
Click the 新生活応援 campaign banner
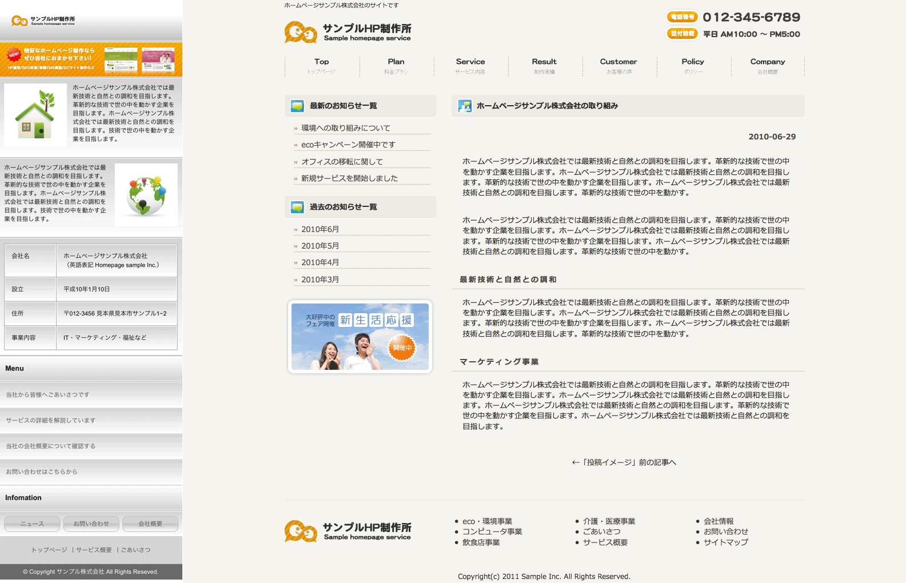pos(360,337)
